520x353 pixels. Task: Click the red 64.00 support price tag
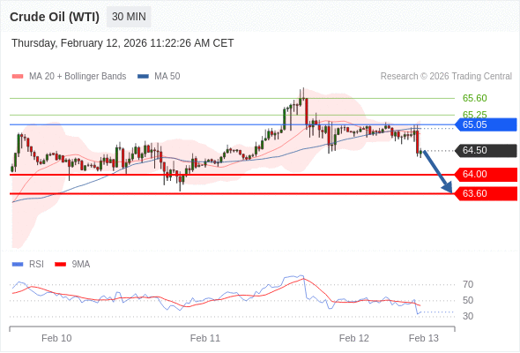[486, 175]
